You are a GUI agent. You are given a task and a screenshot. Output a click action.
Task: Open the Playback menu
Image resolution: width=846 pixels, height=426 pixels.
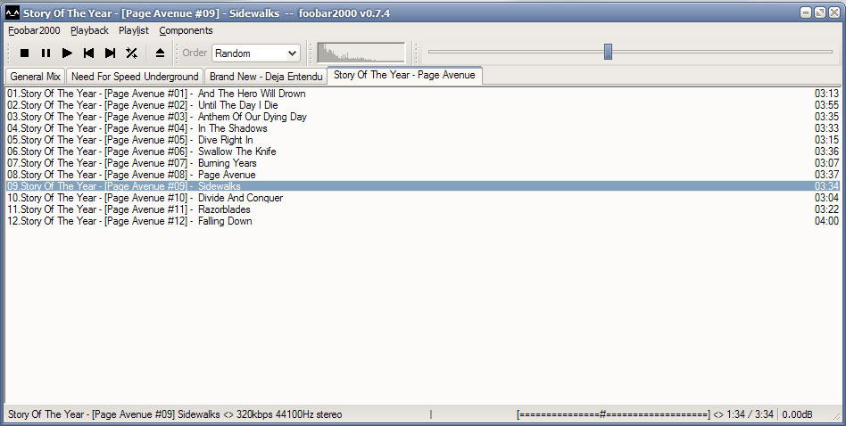89,30
